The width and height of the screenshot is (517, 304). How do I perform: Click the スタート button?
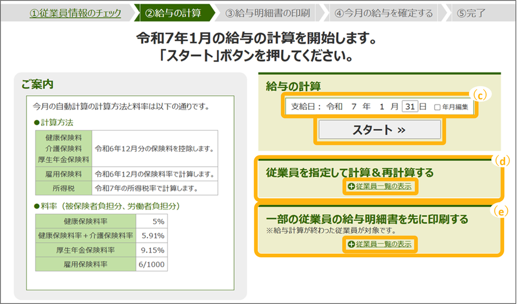coord(379,130)
